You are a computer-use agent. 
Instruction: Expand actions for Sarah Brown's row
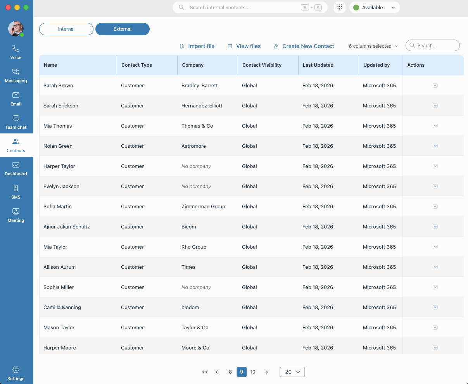pyautogui.click(x=435, y=85)
